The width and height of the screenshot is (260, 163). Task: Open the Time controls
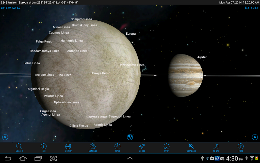coord(117,148)
